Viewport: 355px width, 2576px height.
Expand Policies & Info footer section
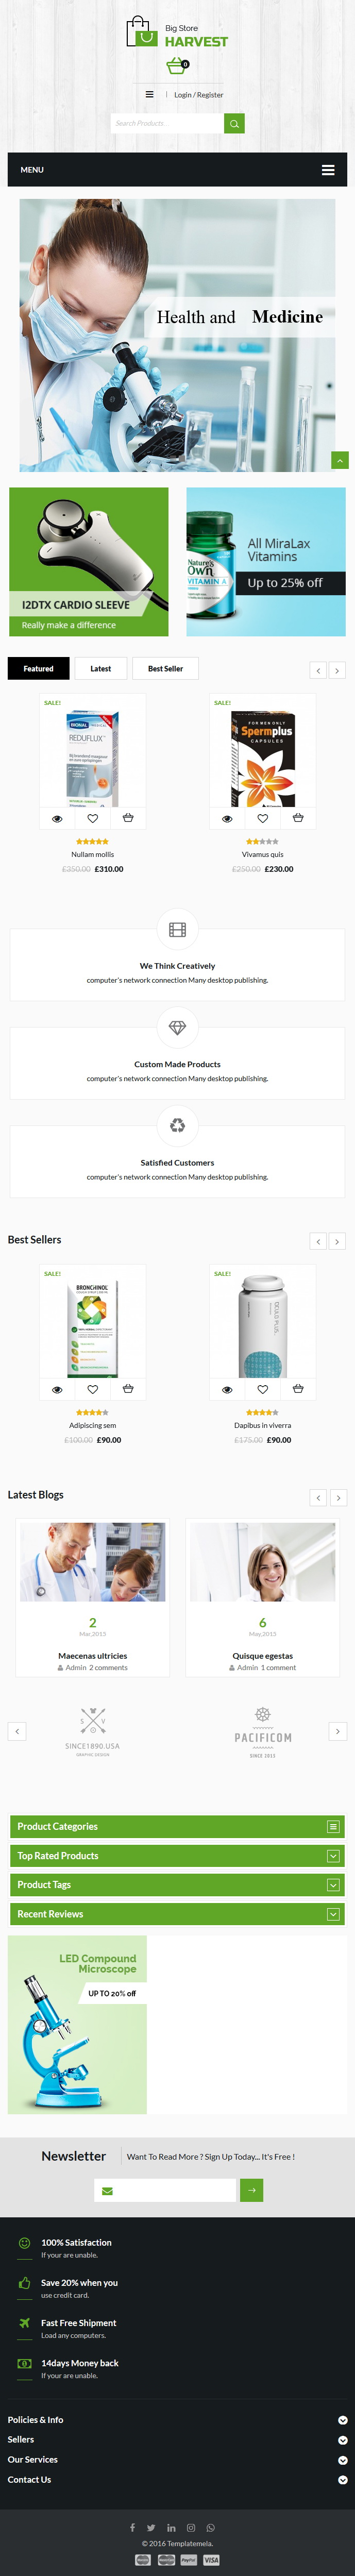(x=177, y=2419)
